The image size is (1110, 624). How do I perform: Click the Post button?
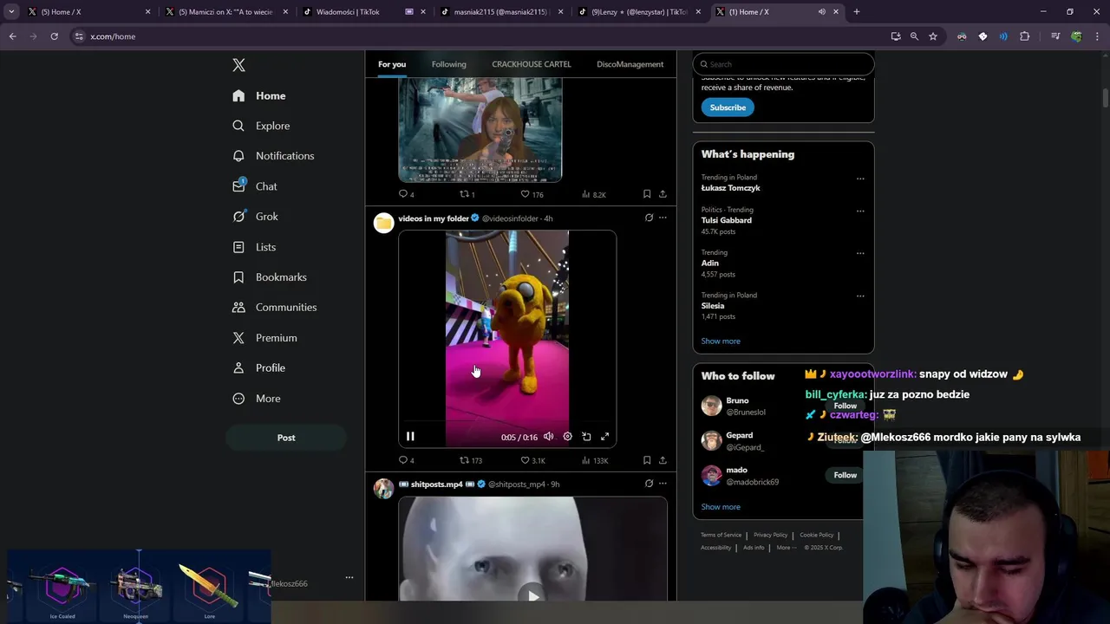pyautogui.click(x=286, y=438)
